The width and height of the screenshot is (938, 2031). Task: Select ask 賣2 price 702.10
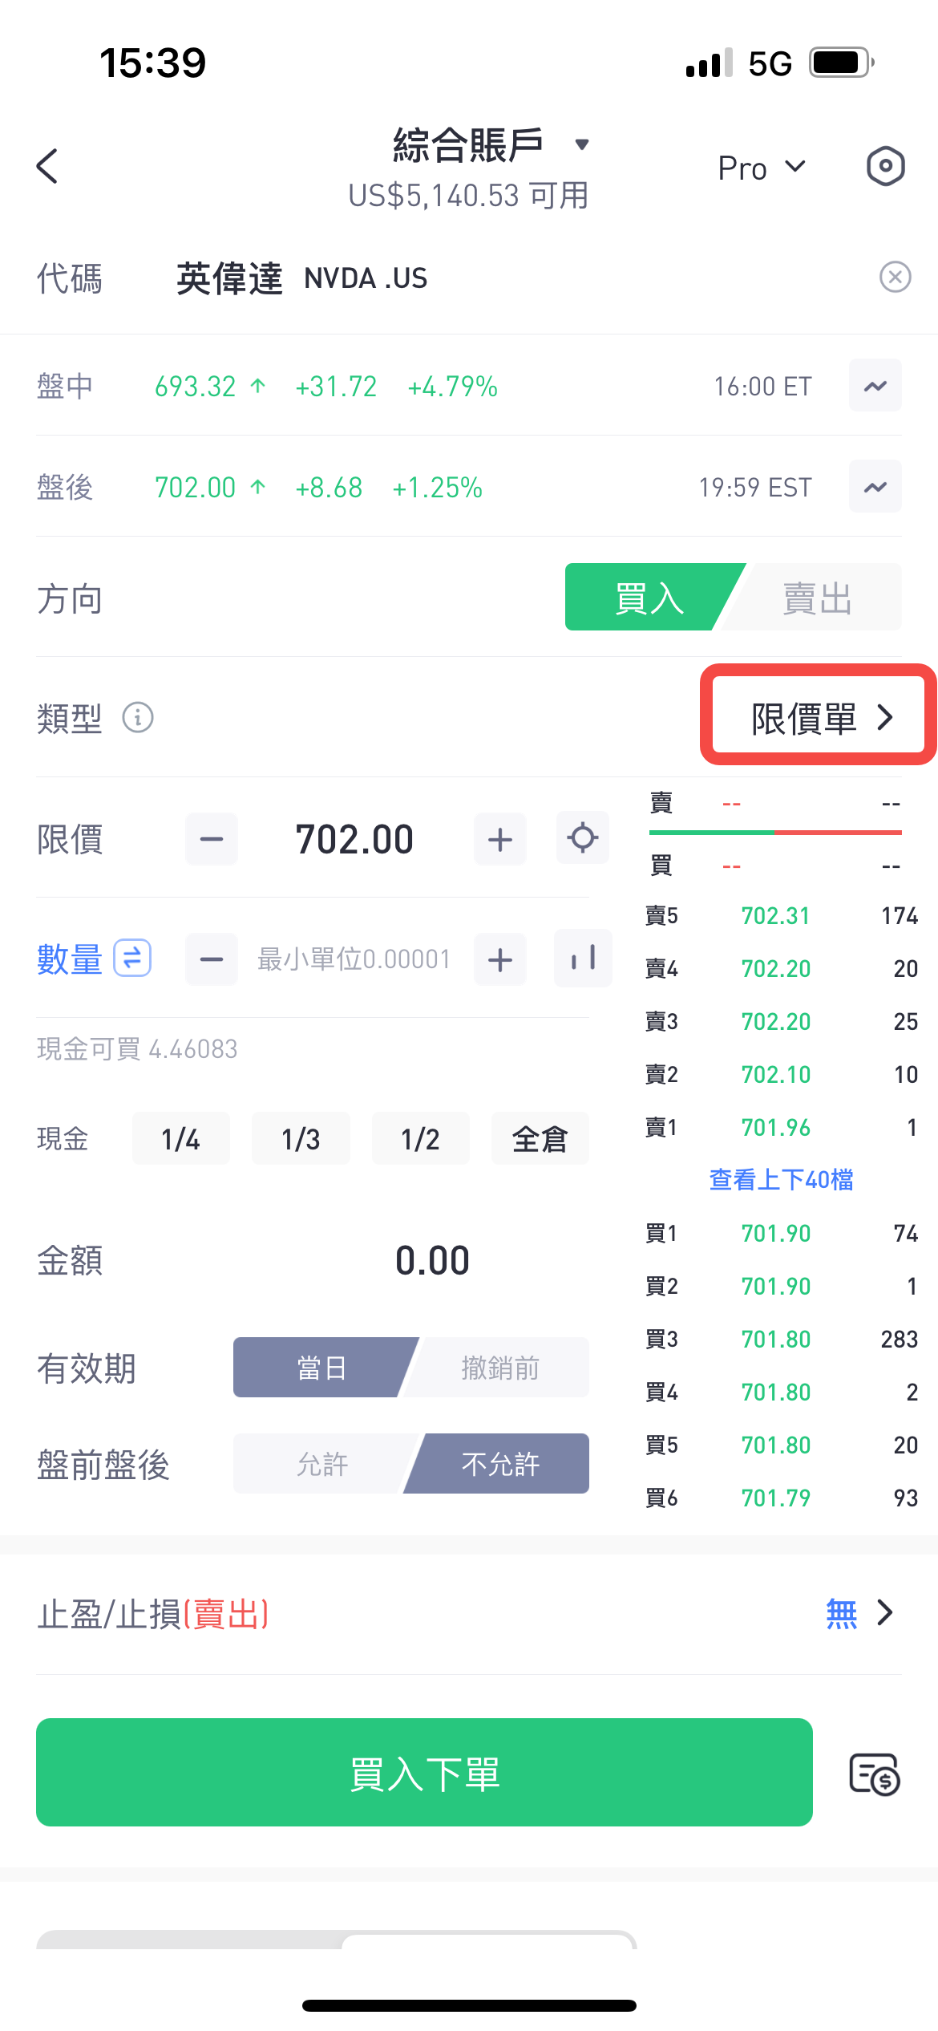[775, 1074]
